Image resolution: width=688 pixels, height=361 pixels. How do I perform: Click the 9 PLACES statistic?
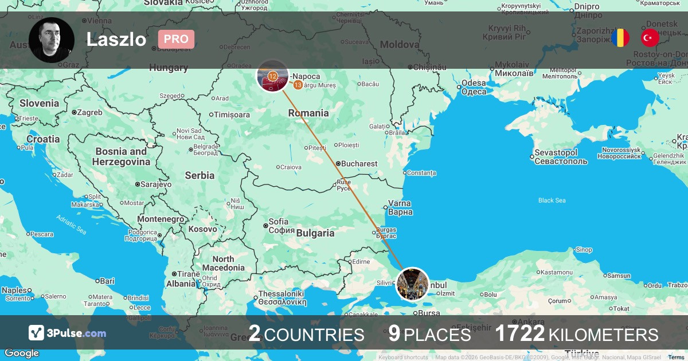click(x=429, y=334)
